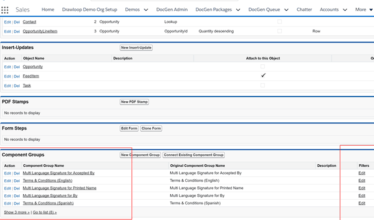Click the Clone Form button
This screenshot has width=374, height=220.
coord(151,128)
